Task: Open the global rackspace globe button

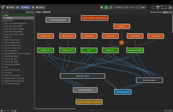Action: click(33, 7)
